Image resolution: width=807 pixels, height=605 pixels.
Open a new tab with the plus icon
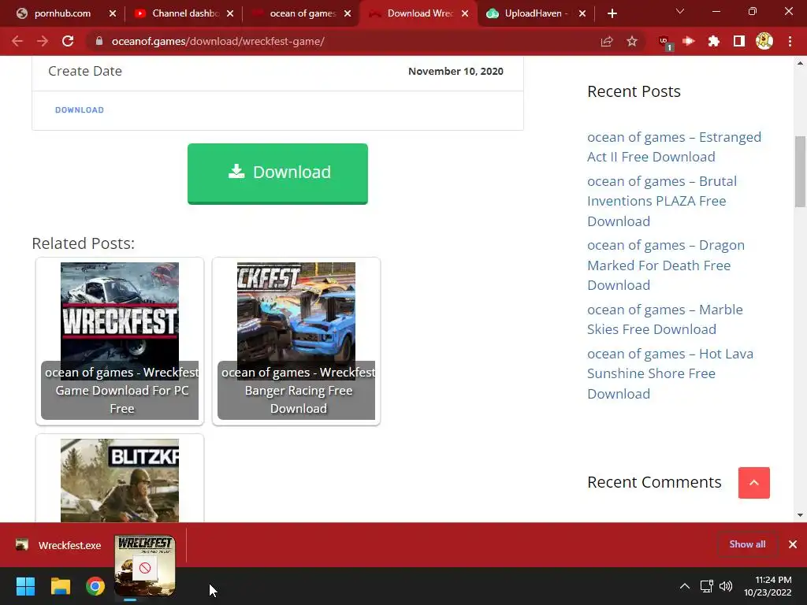click(x=612, y=13)
